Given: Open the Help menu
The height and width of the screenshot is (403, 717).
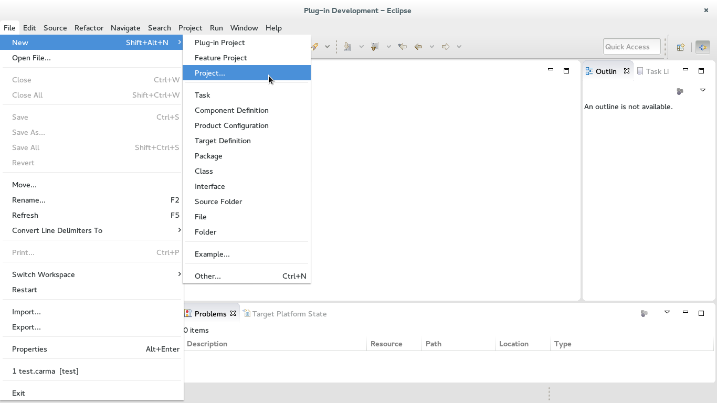Looking at the screenshot, I should click(x=273, y=28).
